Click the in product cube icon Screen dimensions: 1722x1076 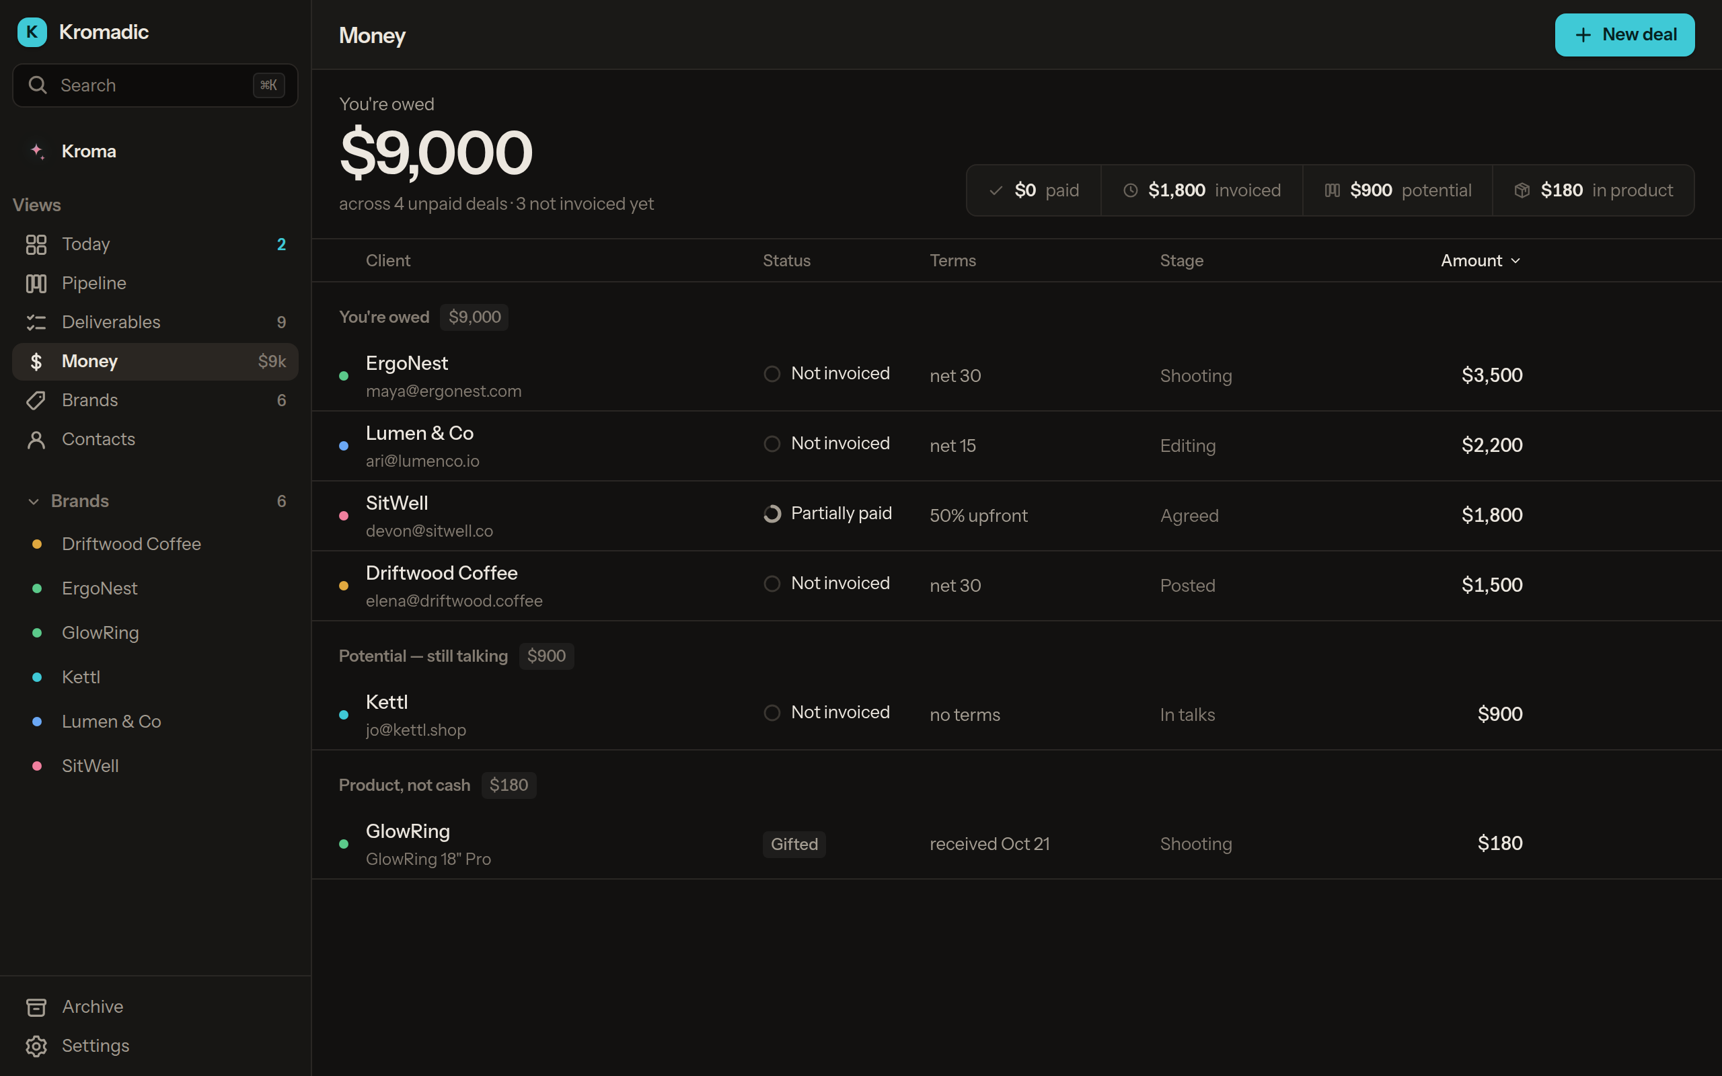click(1522, 190)
